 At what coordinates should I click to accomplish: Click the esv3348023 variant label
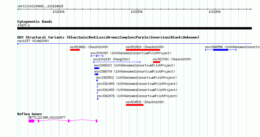134,65
